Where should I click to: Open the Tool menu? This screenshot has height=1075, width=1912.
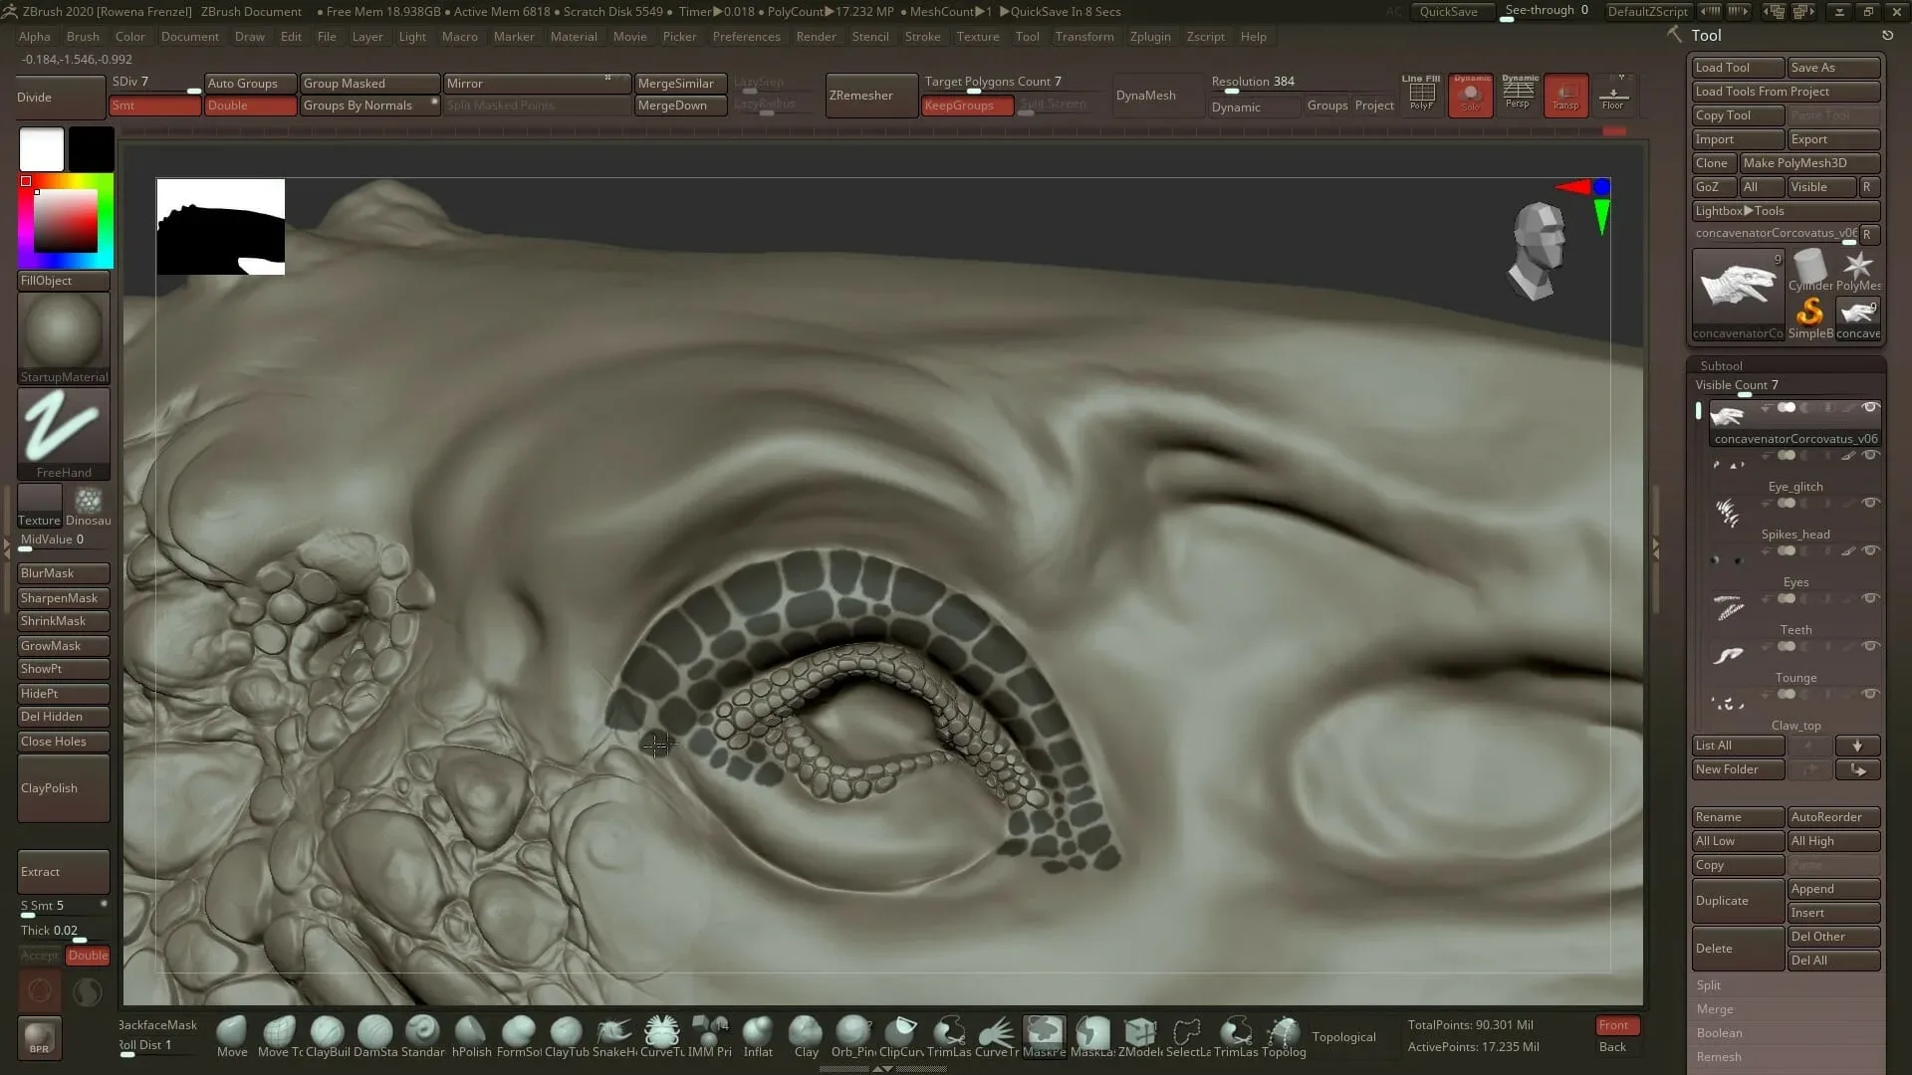tap(1028, 37)
